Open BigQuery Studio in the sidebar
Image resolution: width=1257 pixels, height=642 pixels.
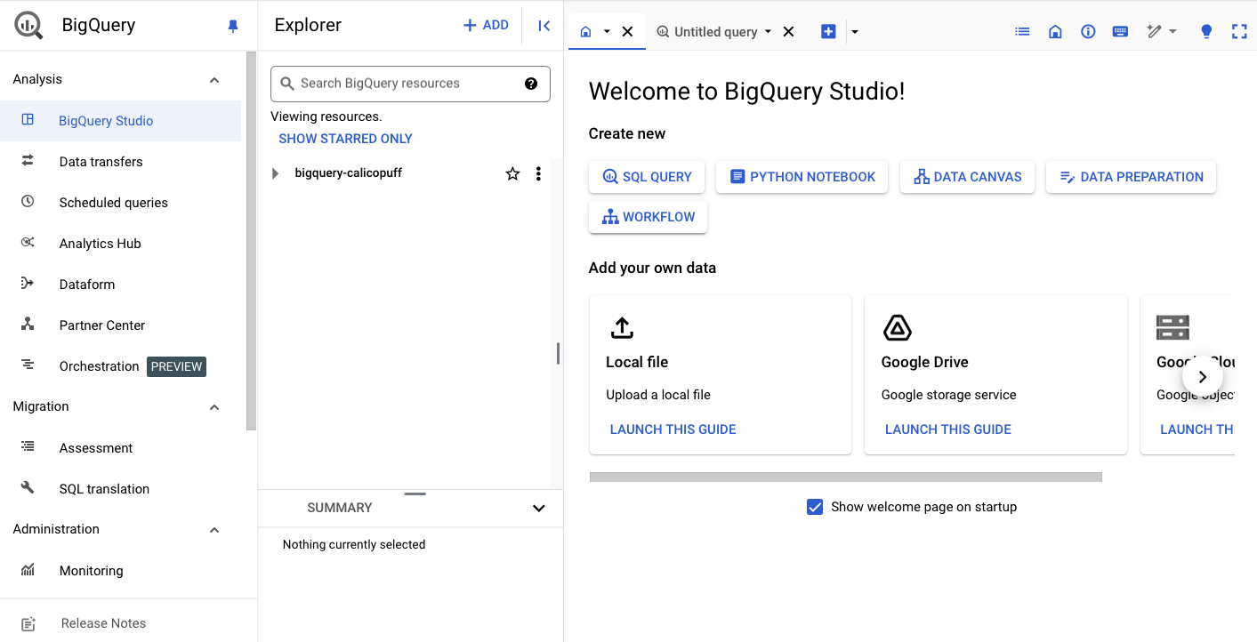coord(120,121)
